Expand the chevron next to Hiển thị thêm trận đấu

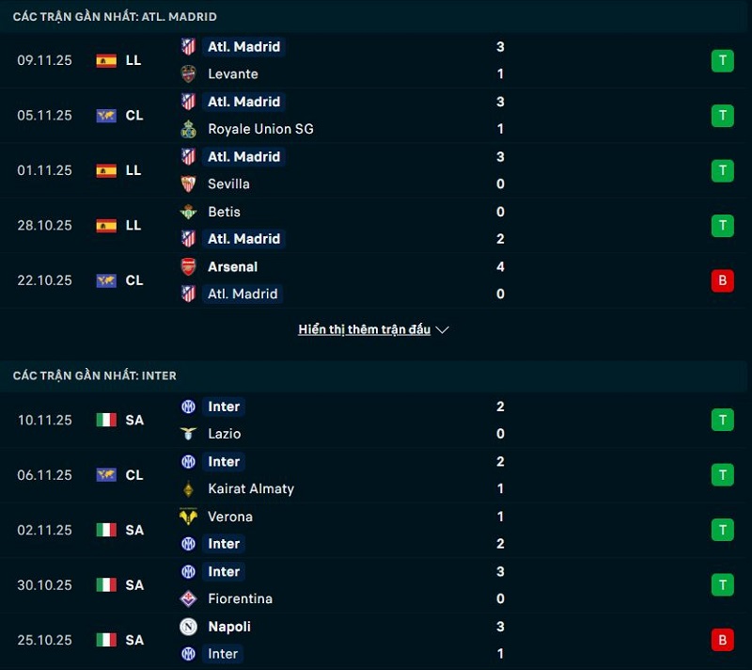coord(440,329)
